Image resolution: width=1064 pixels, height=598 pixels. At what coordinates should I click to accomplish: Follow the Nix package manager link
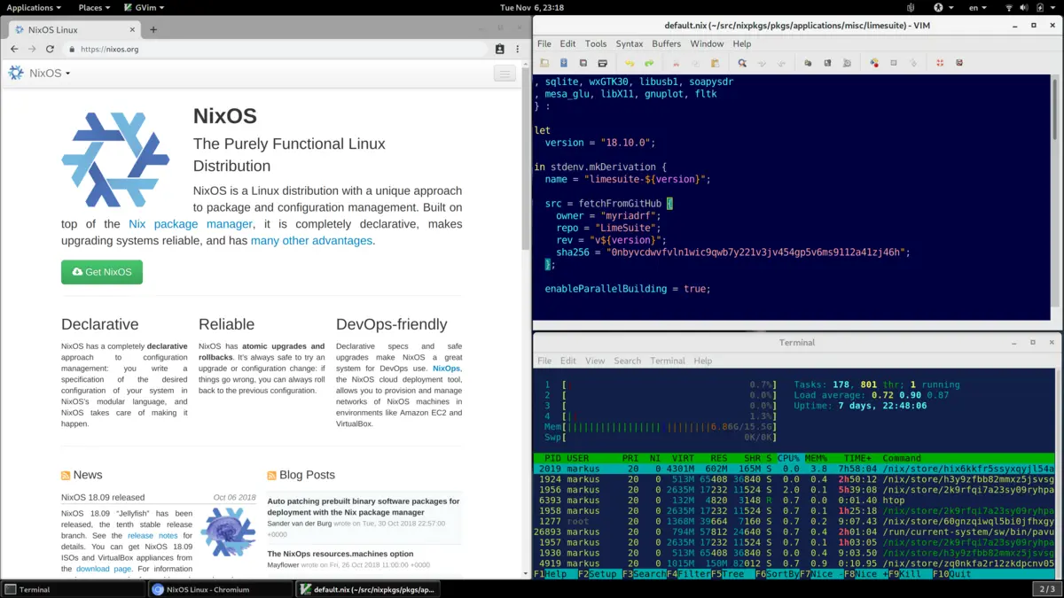point(190,224)
